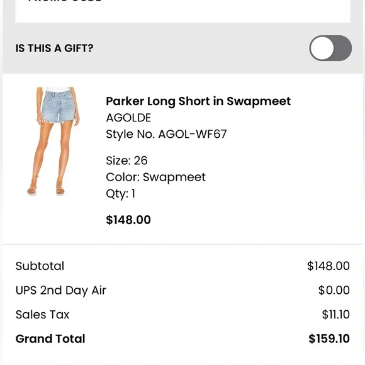Click the divider line above Subtotal

point(182,244)
